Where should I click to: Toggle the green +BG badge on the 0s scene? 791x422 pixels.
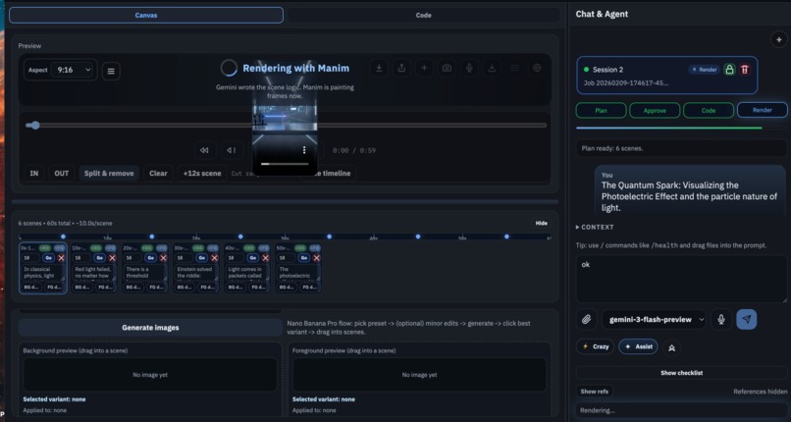[45, 248]
